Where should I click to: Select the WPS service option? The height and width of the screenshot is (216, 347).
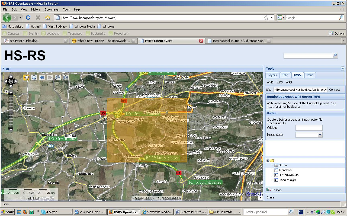(289, 82)
